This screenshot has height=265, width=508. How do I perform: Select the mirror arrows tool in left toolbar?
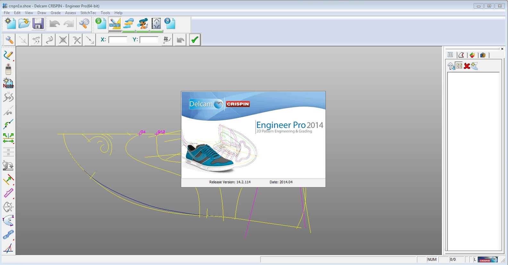tap(8, 138)
